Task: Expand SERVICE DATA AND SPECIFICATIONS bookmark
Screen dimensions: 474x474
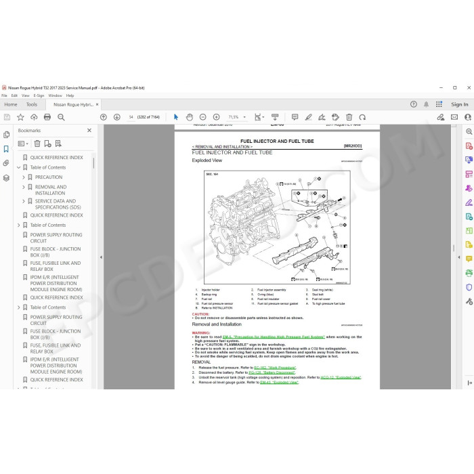Action: coord(24,201)
